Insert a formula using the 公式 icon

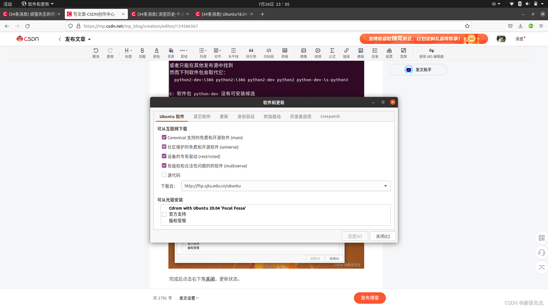point(332,53)
